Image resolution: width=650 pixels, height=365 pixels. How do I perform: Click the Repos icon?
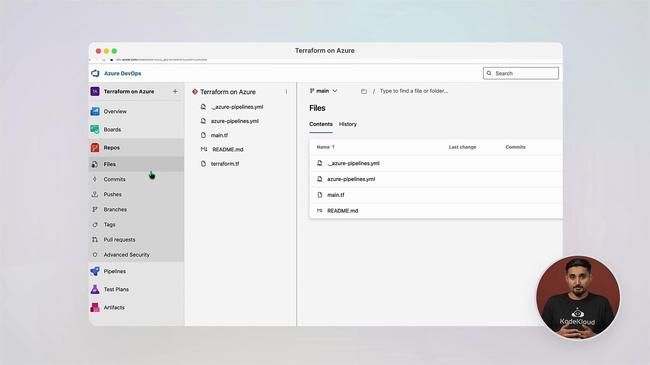pyautogui.click(x=95, y=148)
